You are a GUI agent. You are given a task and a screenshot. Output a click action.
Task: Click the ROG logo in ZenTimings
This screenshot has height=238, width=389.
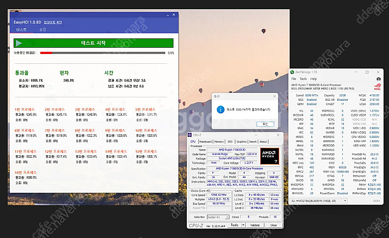(377, 87)
